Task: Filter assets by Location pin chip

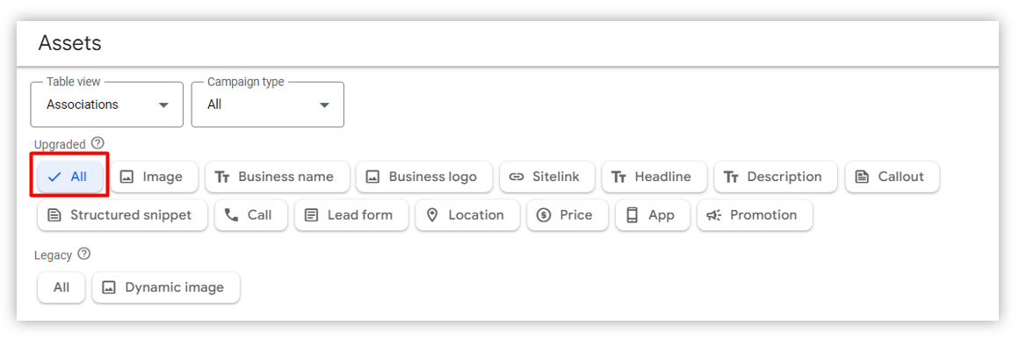Action: pos(467,215)
